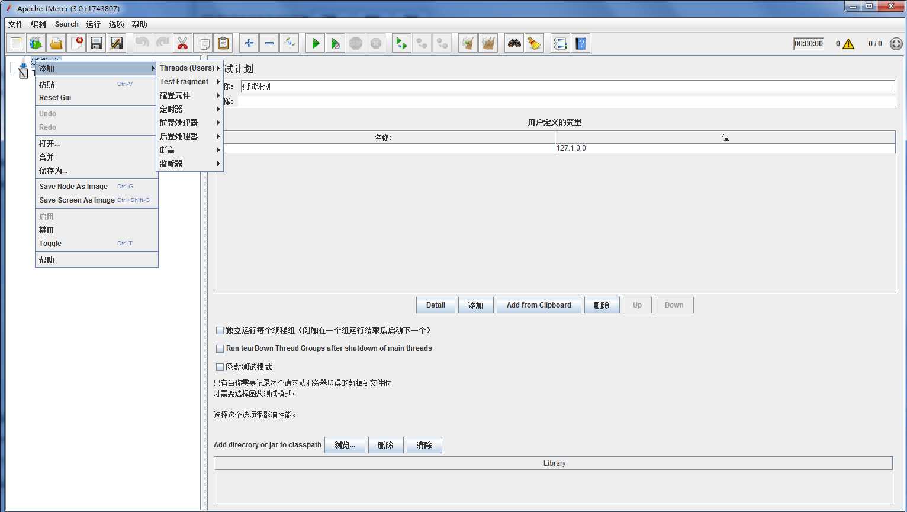Click the Remote Stop All icon
Image resolution: width=907 pixels, height=512 pixels.
422,43
